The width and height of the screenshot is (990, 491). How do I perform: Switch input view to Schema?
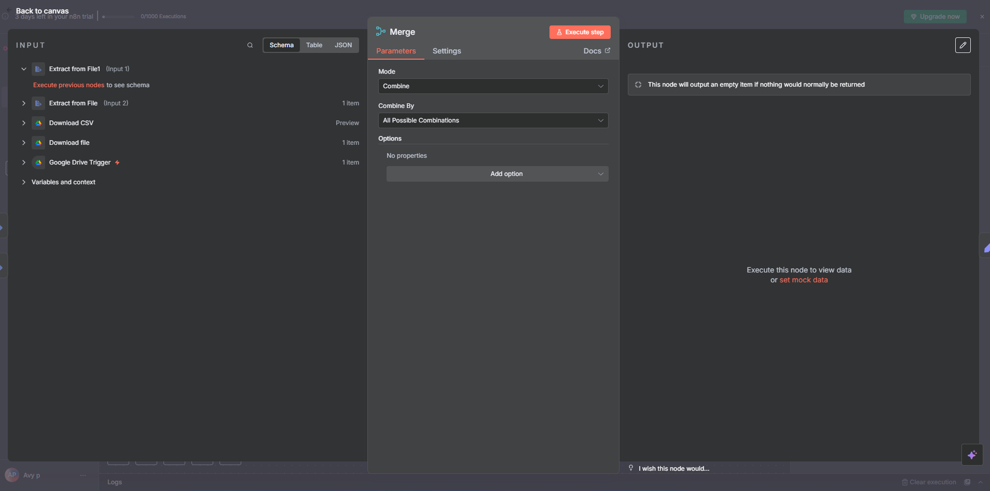pos(281,45)
